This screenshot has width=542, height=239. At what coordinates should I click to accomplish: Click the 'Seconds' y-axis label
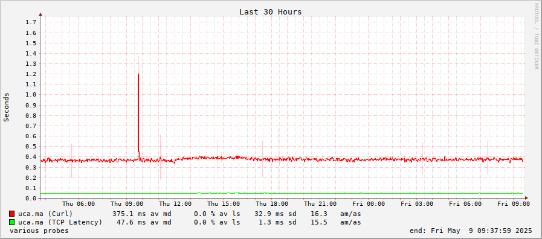[6, 107]
